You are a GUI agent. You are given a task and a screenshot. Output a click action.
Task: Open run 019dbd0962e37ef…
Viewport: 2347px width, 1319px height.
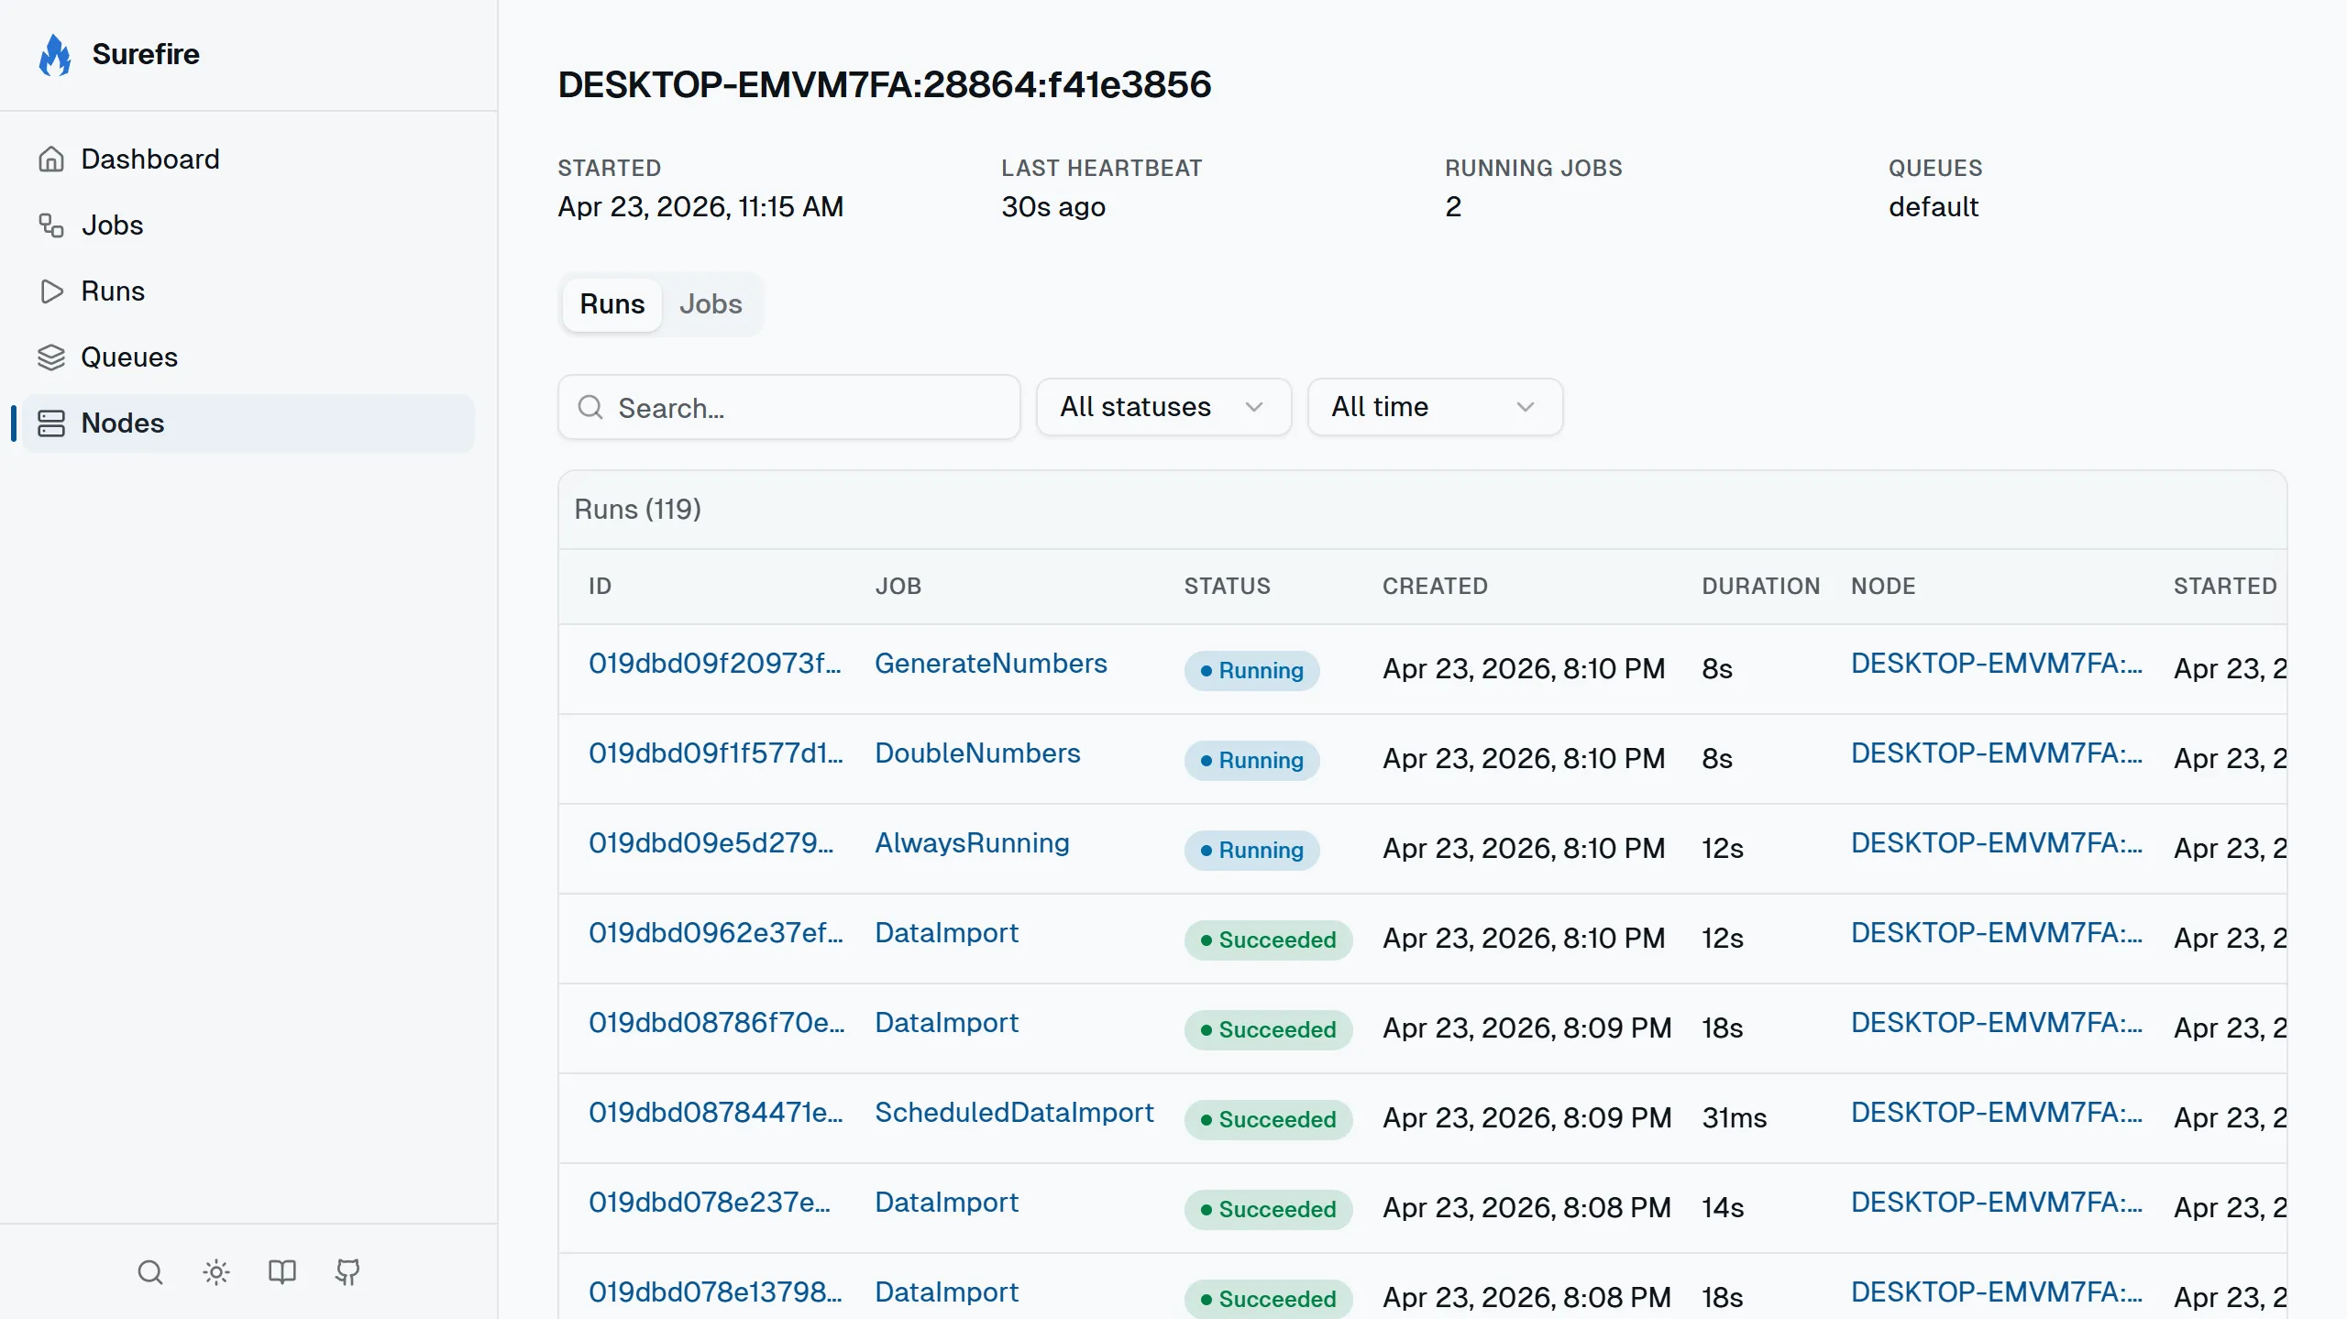716,933
